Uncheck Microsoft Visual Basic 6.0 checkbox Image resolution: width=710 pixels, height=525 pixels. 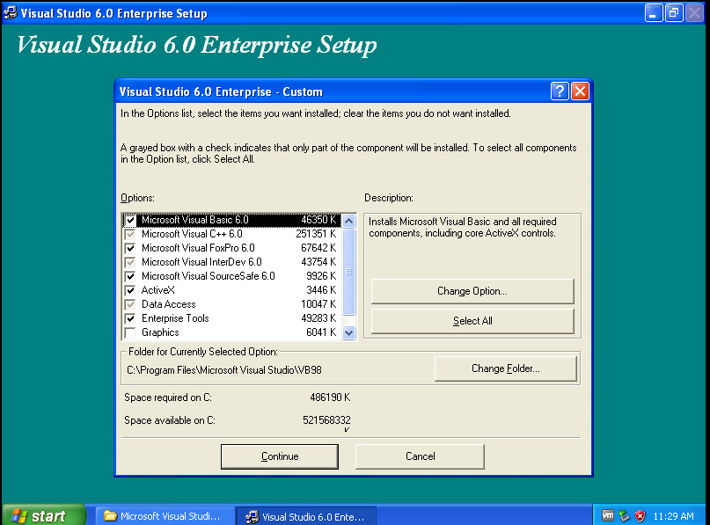[x=130, y=220]
